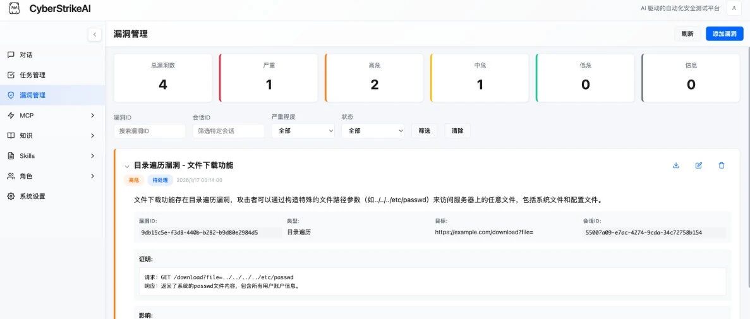Clear filters with 清除 button
This screenshot has width=750, height=319.
457,131
